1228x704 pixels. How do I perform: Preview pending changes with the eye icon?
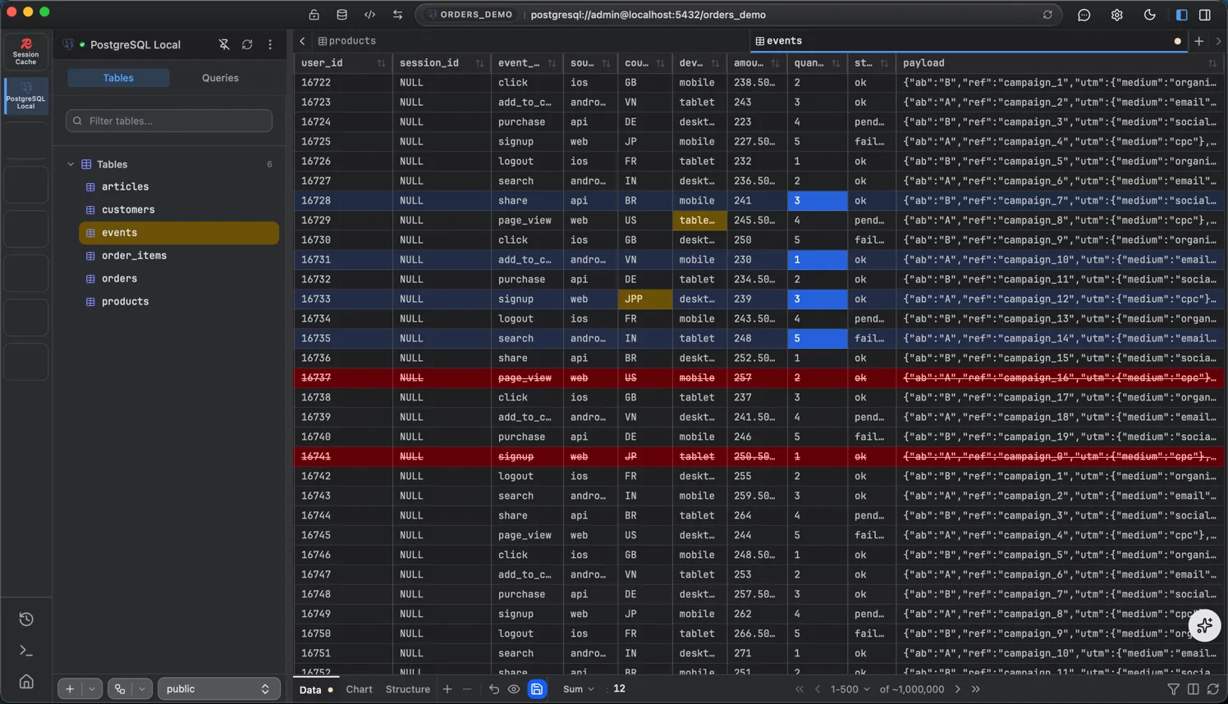click(514, 689)
